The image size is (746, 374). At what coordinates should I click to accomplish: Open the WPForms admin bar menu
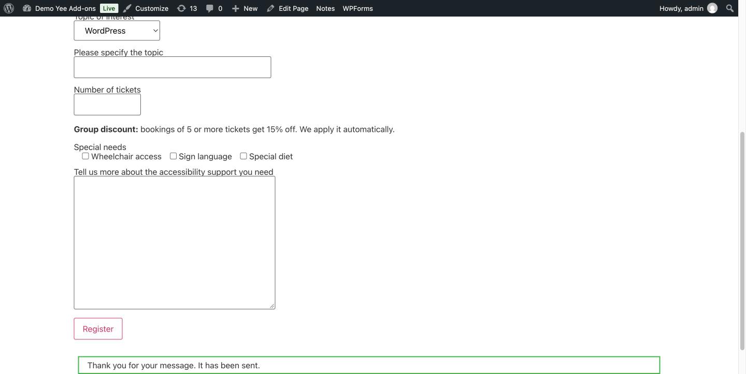tap(358, 8)
